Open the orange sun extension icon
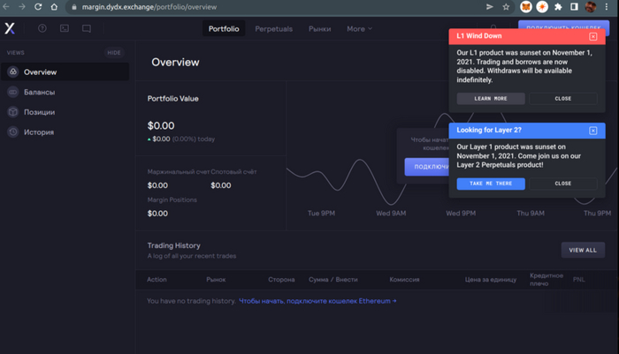This screenshot has width=619, height=354. tap(542, 7)
